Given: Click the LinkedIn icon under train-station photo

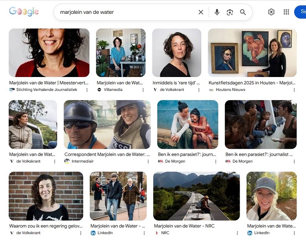Looking at the screenshot, I should pyautogui.click(x=93, y=233).
